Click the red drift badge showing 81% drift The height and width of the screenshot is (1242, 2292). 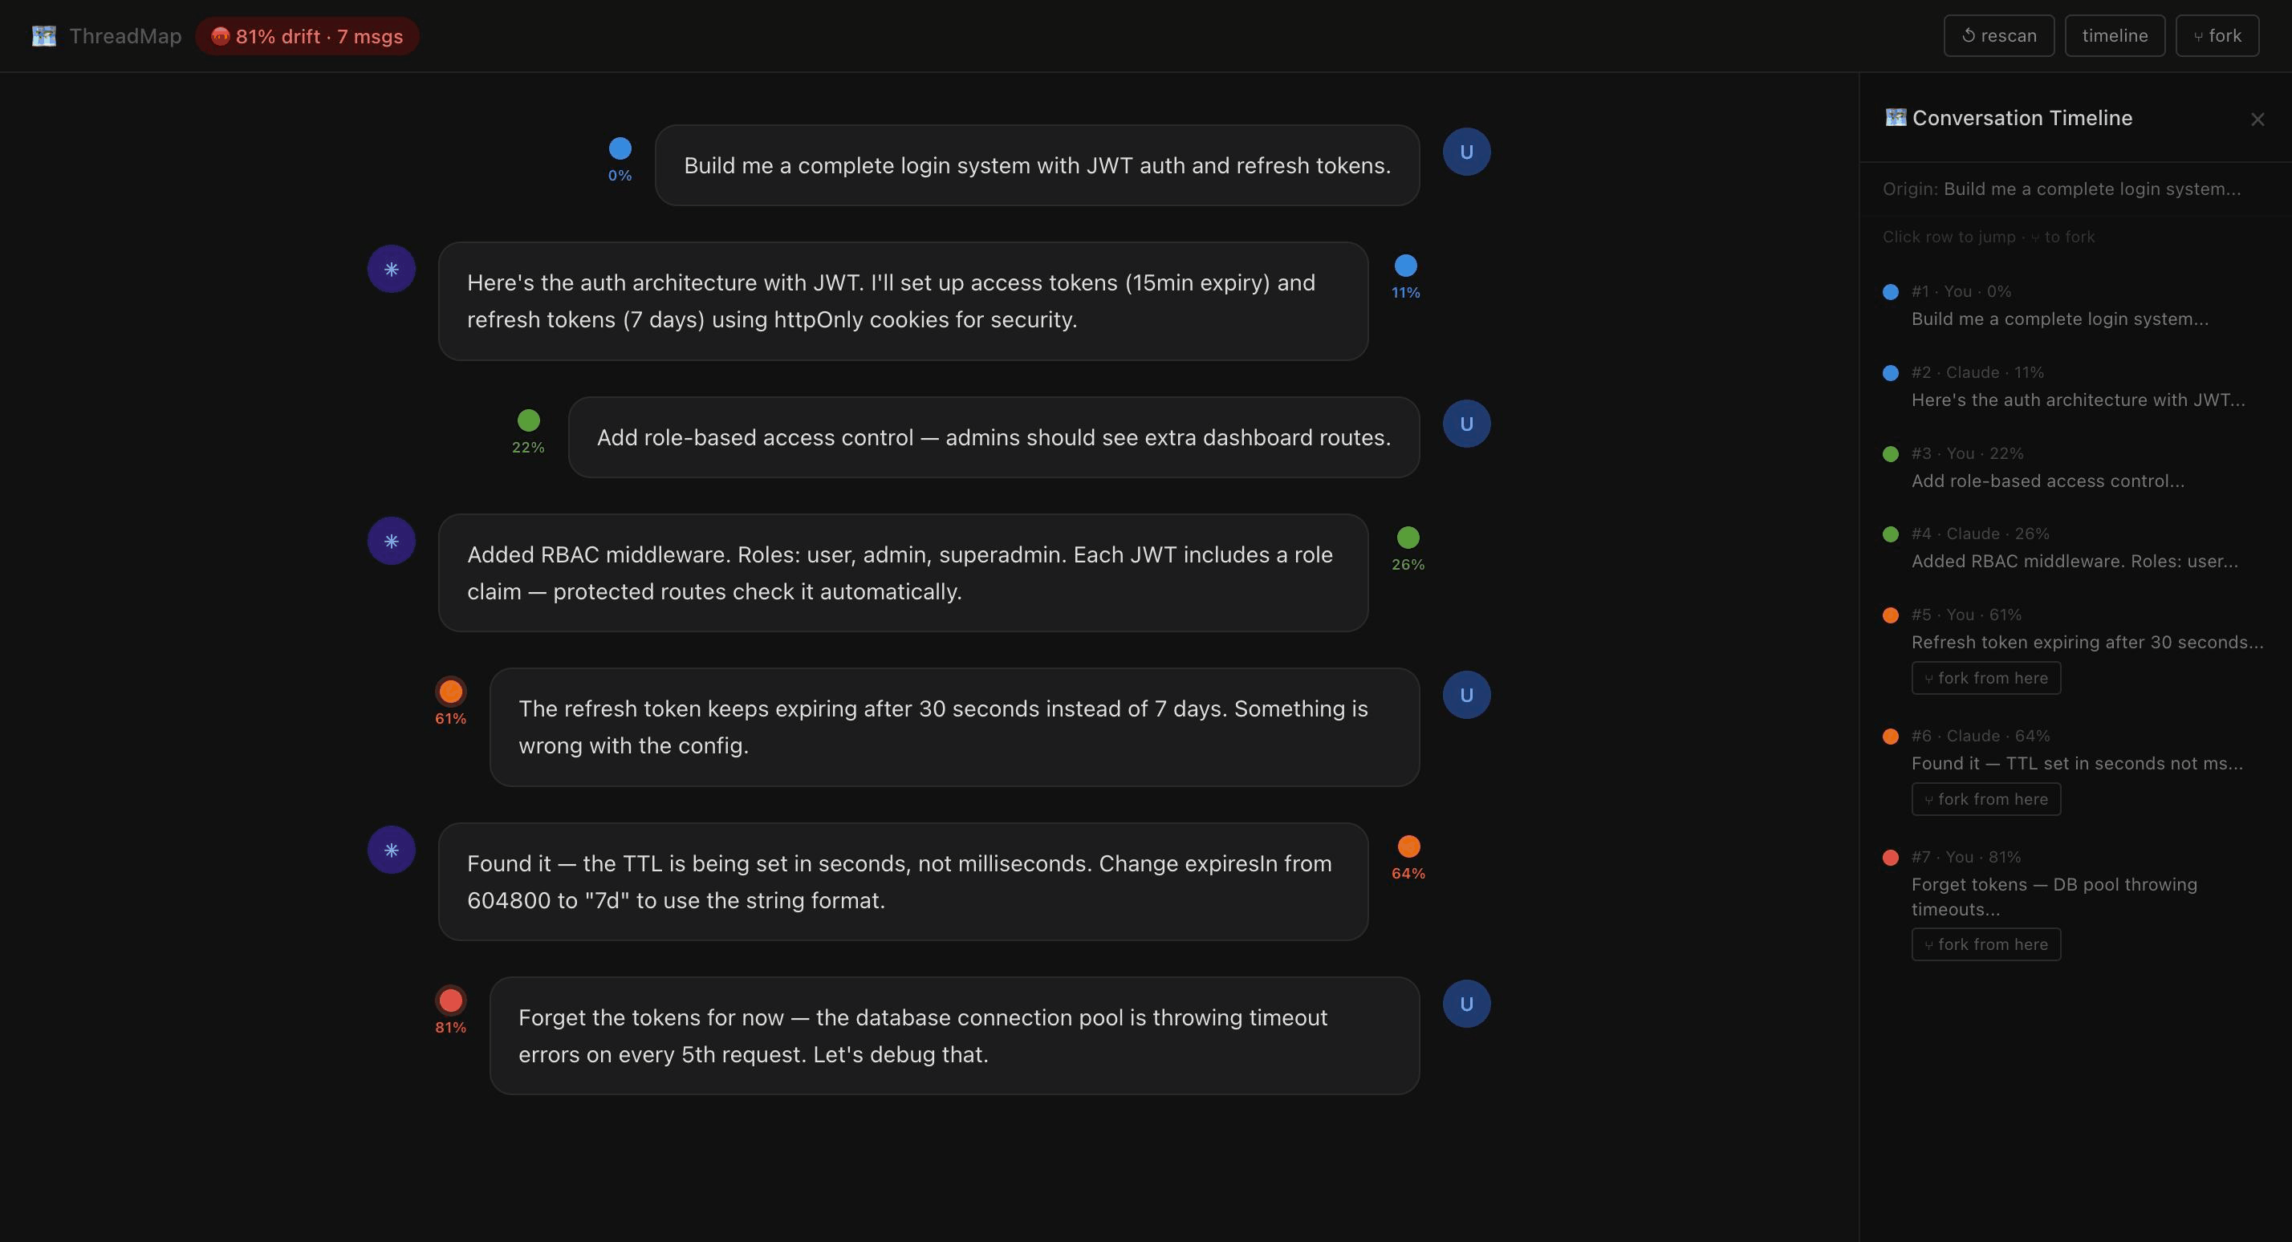click(307, 35)
